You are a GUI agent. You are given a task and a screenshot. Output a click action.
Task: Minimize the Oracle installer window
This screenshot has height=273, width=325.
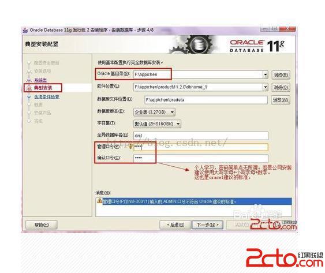coord(265,29)
